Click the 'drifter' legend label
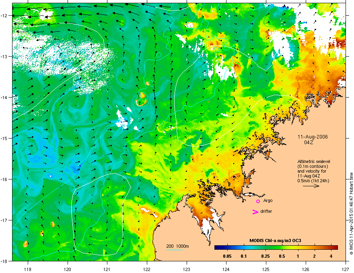Screen dimensions: 354x273 [x=266, y=211]
